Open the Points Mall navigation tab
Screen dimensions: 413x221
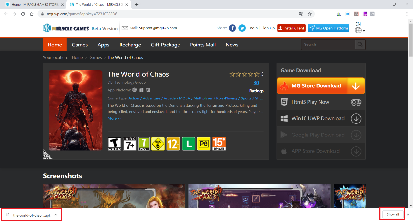(203, 45)
